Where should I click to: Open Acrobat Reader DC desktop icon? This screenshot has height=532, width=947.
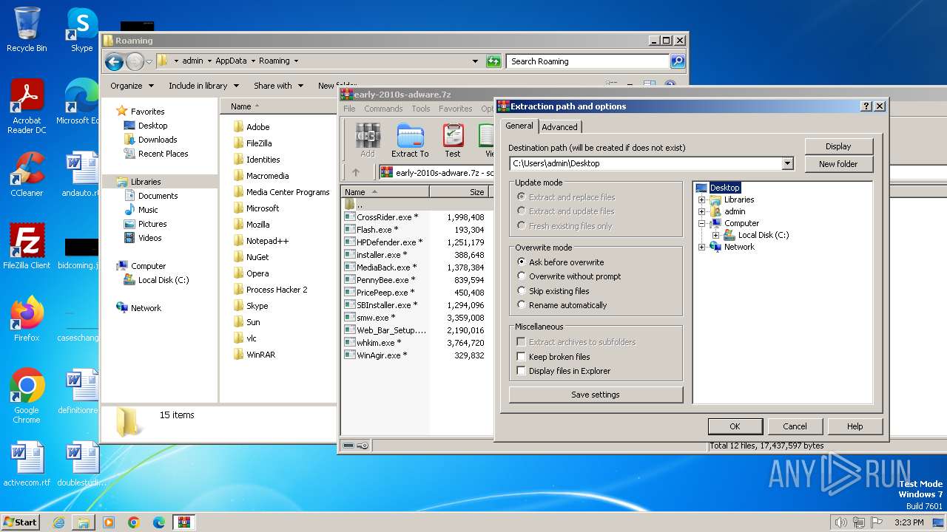pyautogui.click(x=27, y=106)
